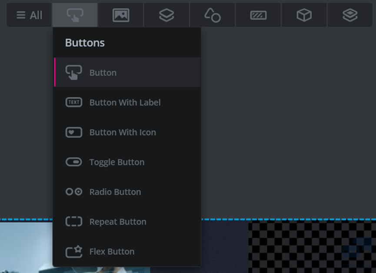Select Flex Button from the menu

click(127, 251)
